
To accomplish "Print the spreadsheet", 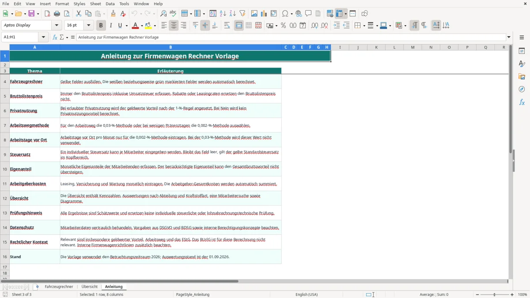I will point(57,14).
